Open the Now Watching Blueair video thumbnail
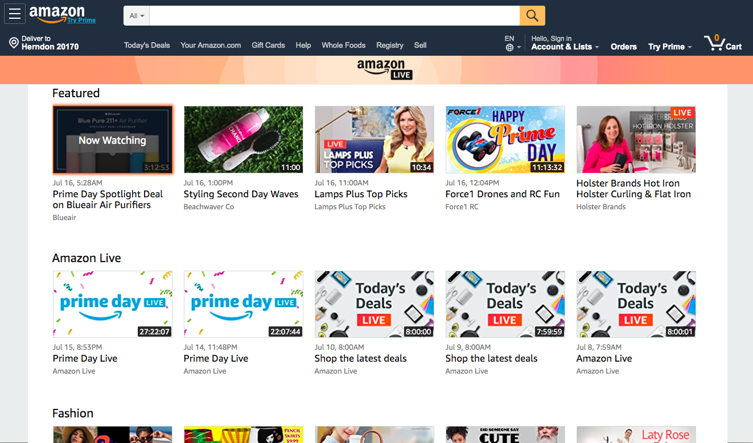This screenshot has width=753, height=443. click(113, 139)
